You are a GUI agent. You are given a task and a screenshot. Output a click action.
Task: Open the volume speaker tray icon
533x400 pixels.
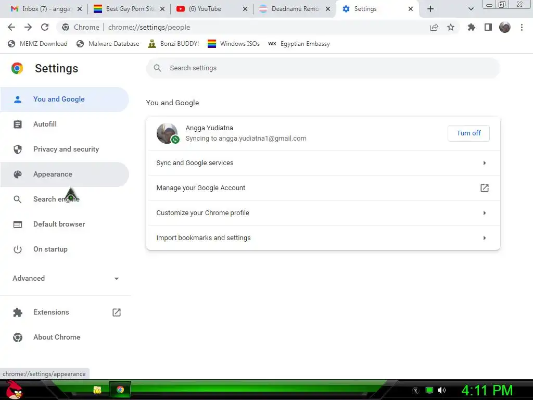(x=442, y=390)
